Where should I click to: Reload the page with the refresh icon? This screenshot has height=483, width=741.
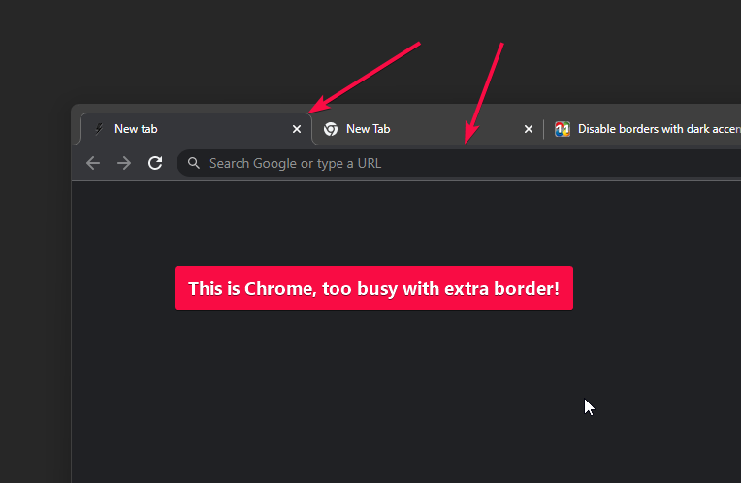(155, 163)
